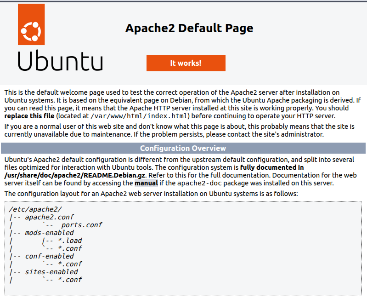The height and width of the screenshot is (299, 367).
Task: Select /etc/apache2/ root in the tree
Action: (35, 209)
